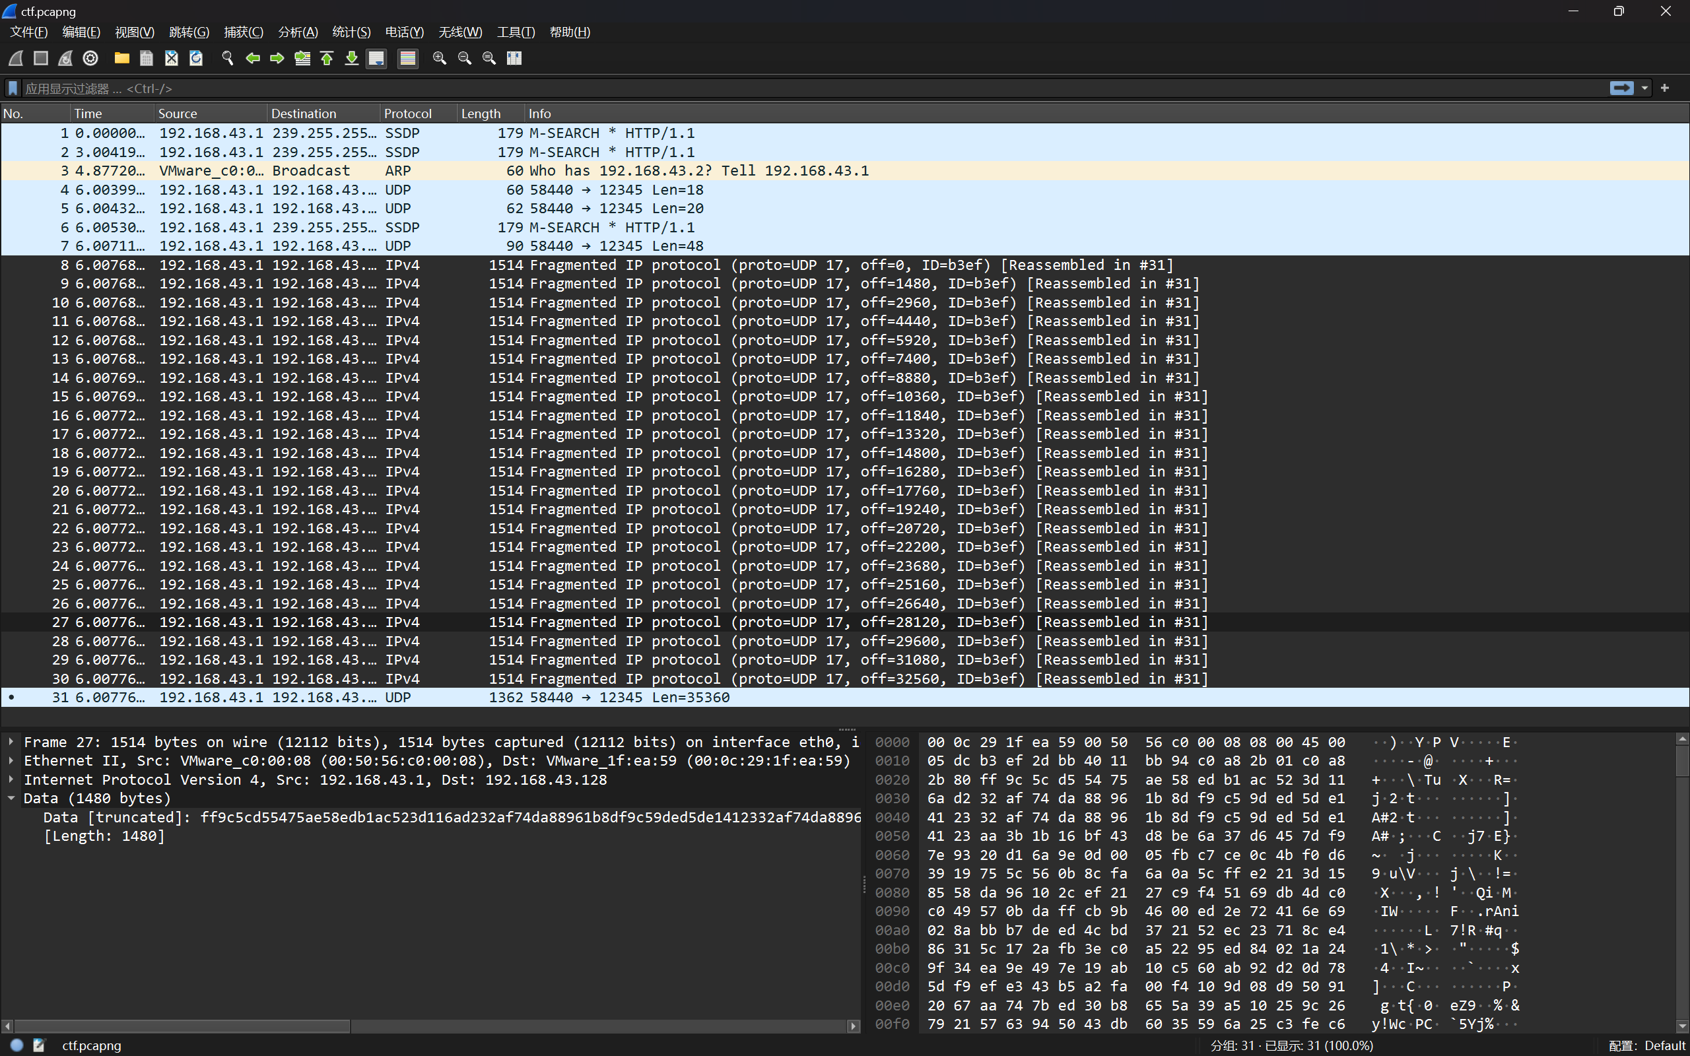Viewport: 1690px width, 1056px height.
Task: Select the Data [truncated] hex field
Action: (452, 817)
